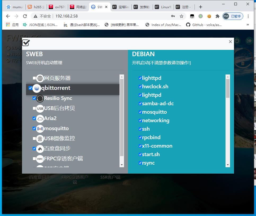Open the GitHub volca bookmark

coord(204,25)
